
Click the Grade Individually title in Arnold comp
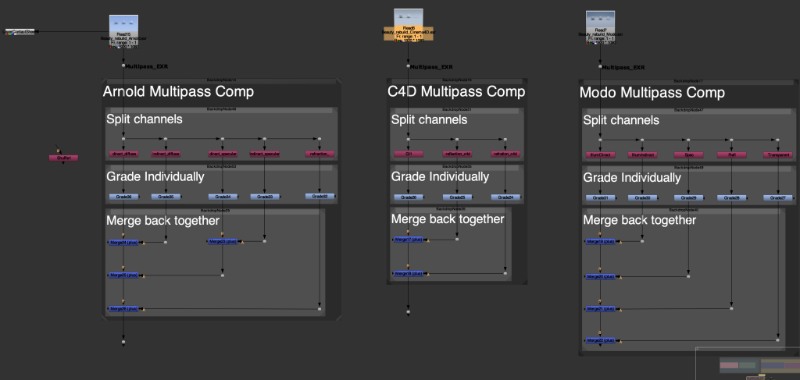click(x=155, y=177)
